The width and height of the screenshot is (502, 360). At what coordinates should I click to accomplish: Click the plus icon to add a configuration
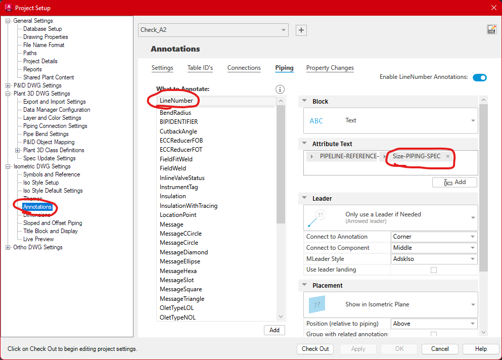coord(301,30)
